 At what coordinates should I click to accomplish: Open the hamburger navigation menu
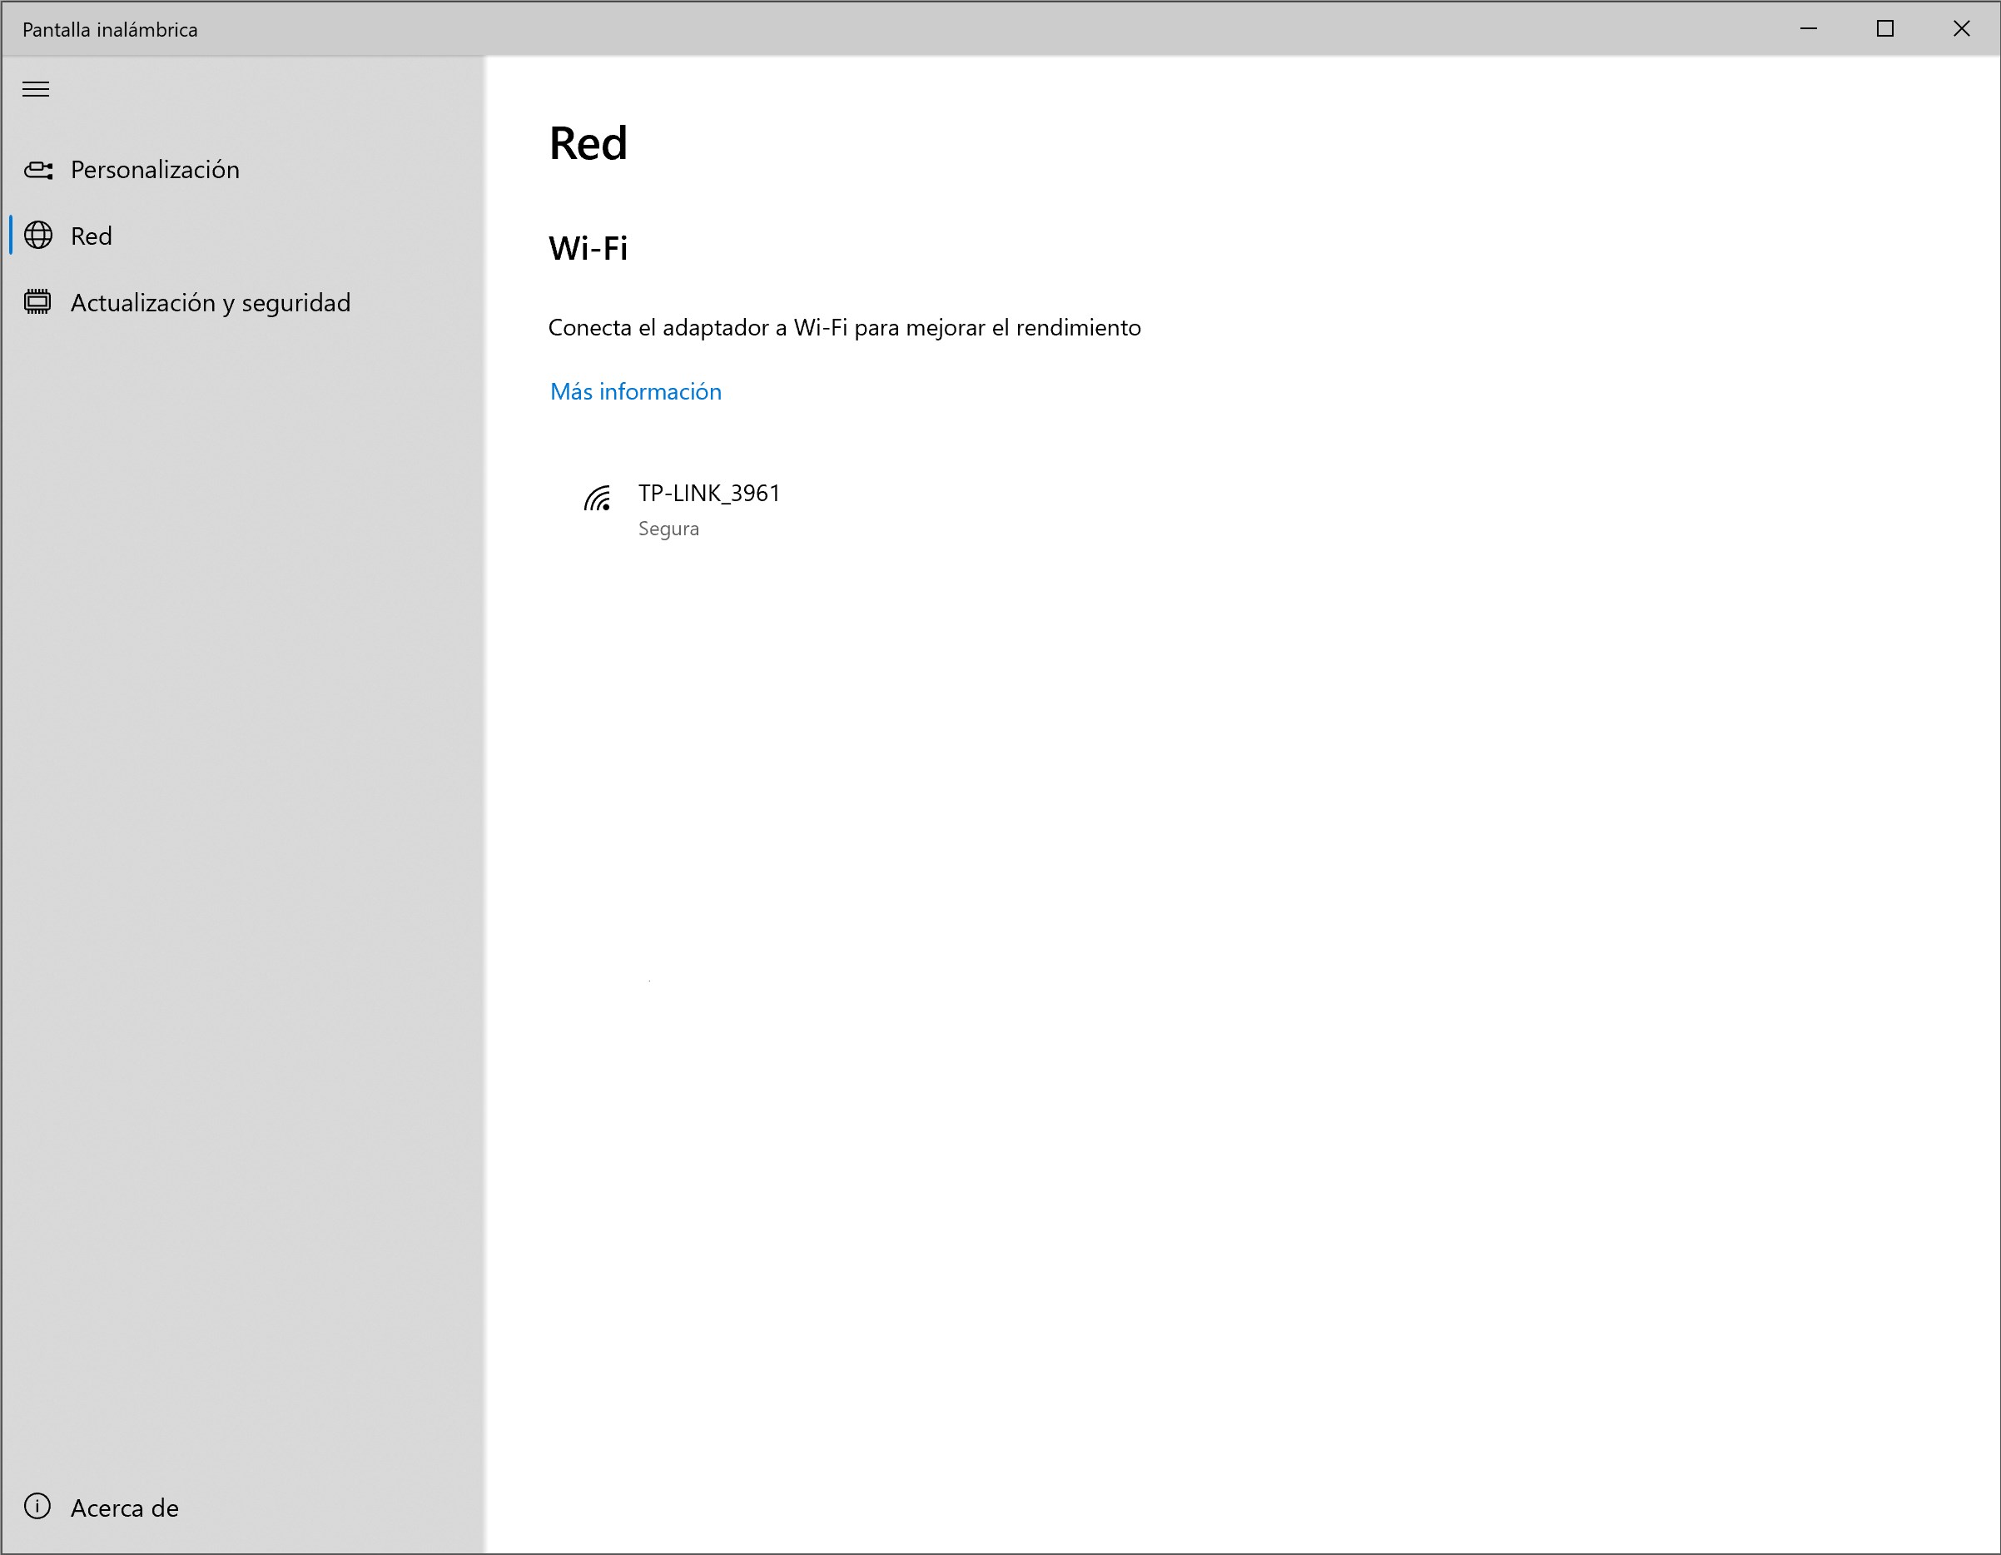coord(36,89)
